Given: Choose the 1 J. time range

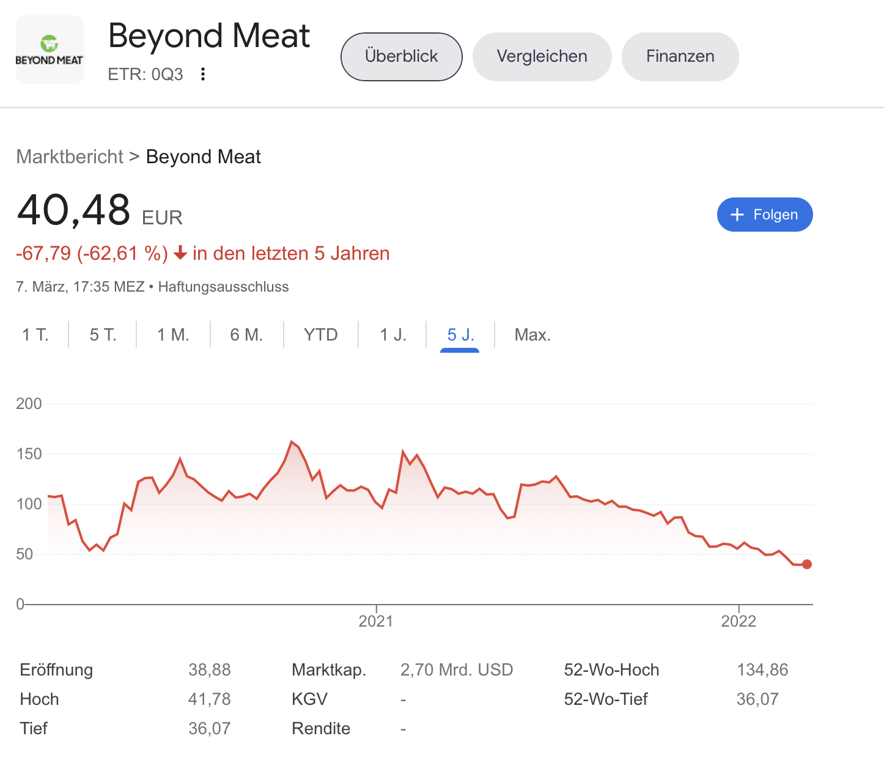Looking at the screenshot, I should pos(392,335).
